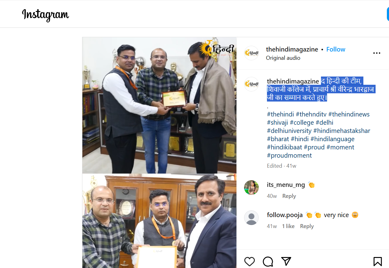
Task: View 1 like on follow.pooja comment
Action: tap(288, 226)
